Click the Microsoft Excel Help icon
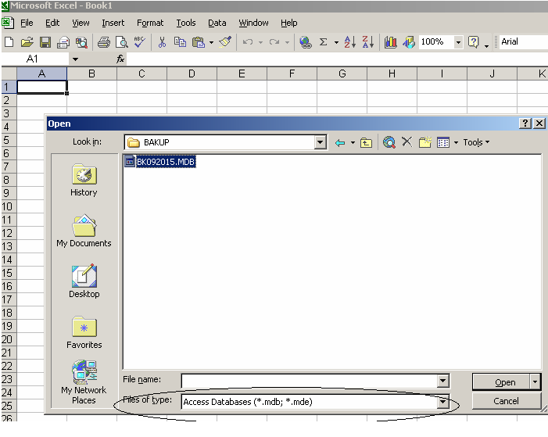Viewport: 548px width, 437px height. [x=473, y=42]
